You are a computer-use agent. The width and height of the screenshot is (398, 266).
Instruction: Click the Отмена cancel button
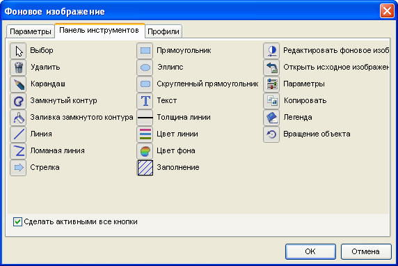(366, 251)
